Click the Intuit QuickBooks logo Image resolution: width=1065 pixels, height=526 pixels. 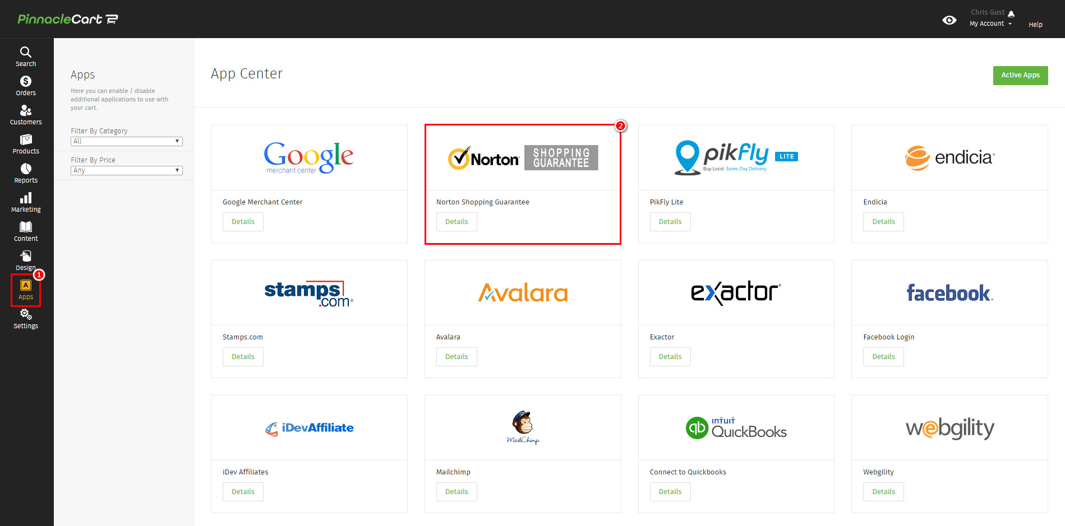(736, 428)
